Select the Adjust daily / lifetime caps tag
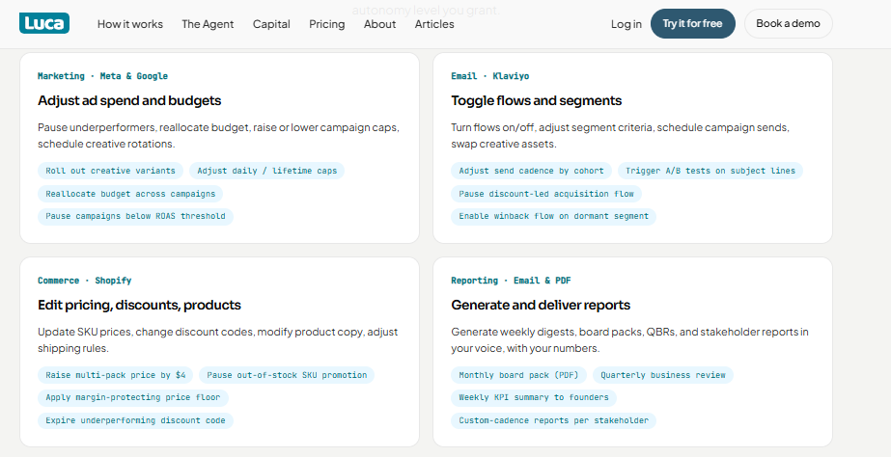Viewport: 891px width, 457px height. tap(267, 171)
